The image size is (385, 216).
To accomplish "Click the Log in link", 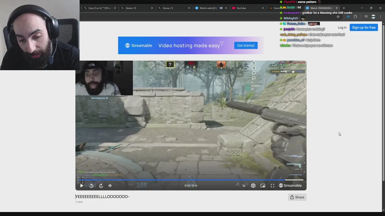I will [342, 28].
